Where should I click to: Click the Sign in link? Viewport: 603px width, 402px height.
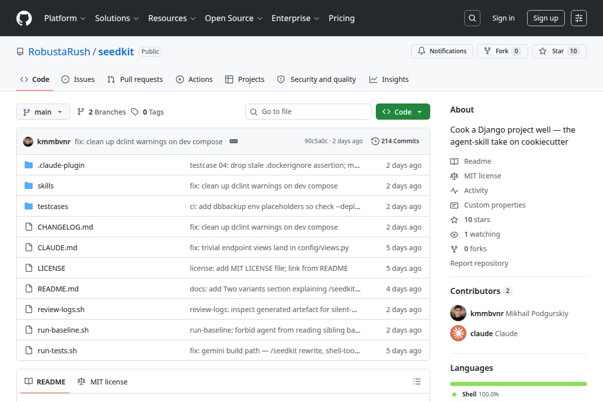[x=504, y=18]
